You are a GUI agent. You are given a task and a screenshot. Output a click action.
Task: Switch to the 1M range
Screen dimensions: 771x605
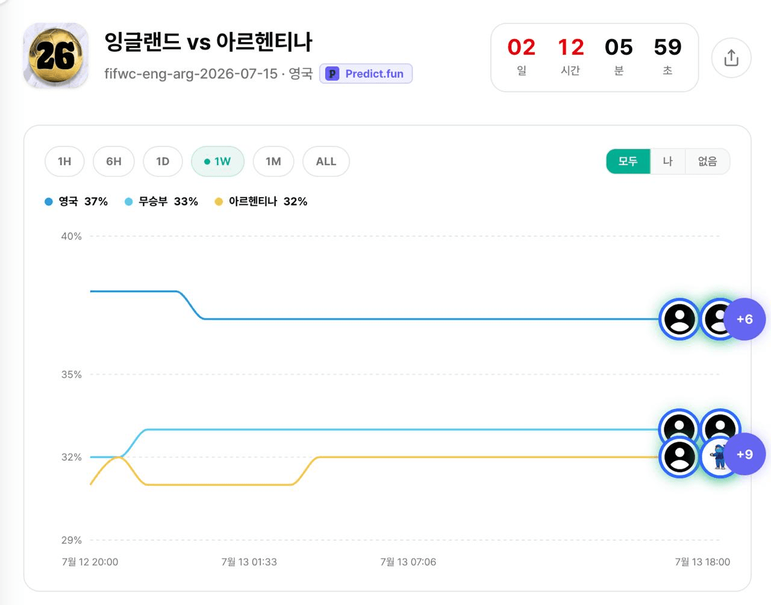(273, 161)
